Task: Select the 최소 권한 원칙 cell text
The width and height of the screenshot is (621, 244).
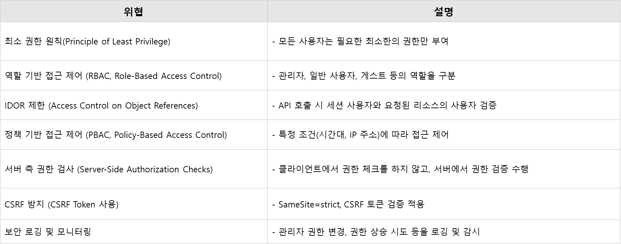Action: (x=33, y=41)
